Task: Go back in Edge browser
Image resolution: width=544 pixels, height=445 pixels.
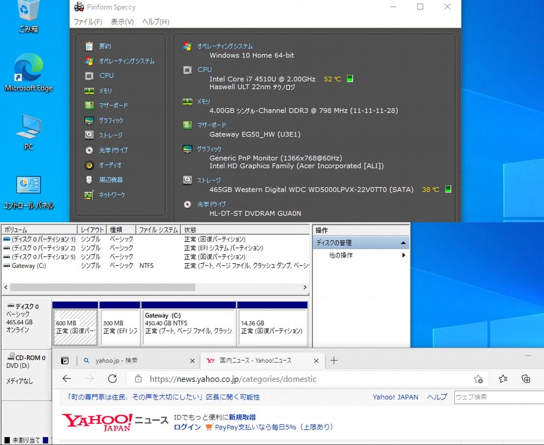Action: click(x=67, y=379)
